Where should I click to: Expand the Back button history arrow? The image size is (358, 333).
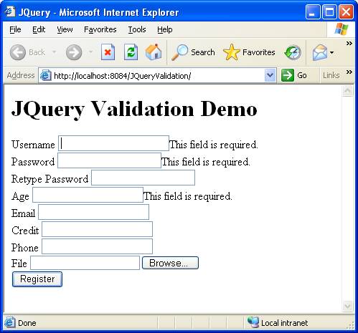click(x=55, y=52)
